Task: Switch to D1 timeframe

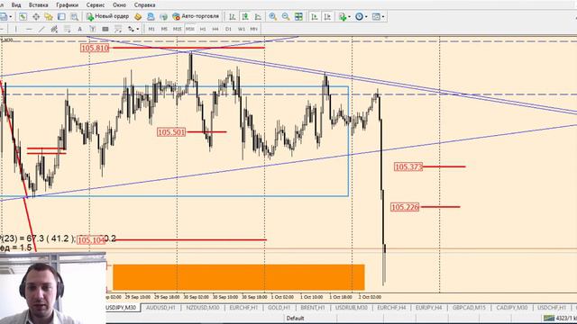Action: point(228,29)
